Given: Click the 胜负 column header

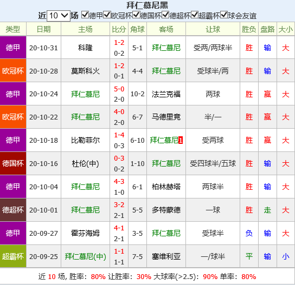Looking at the screenshot, I should coord(249,29).
